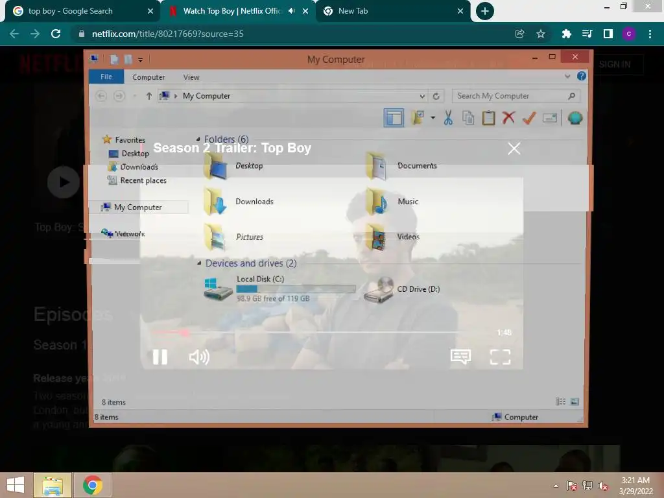
Task: Click the Netflix Sign In button
Action: coord(615,64)
